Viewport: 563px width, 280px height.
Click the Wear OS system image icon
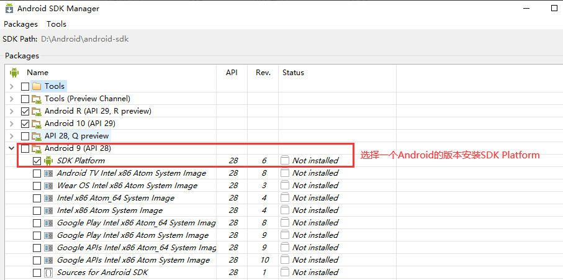[48, 186]
